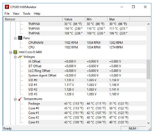The height and width of the screenshot is (132, 154).
Task: Close the HWMonitor window
Action: [145, 7]
